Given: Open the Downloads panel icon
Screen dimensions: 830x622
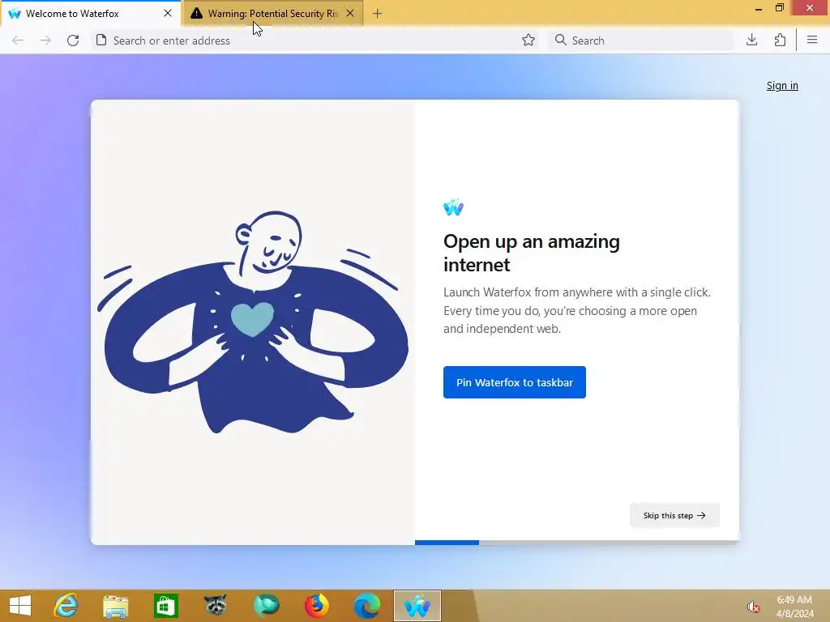Looking at the screenshot, I should tap(751, 40).
